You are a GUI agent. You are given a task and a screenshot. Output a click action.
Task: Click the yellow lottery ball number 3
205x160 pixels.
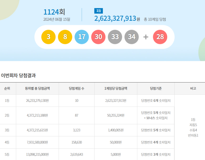(48, 37)
